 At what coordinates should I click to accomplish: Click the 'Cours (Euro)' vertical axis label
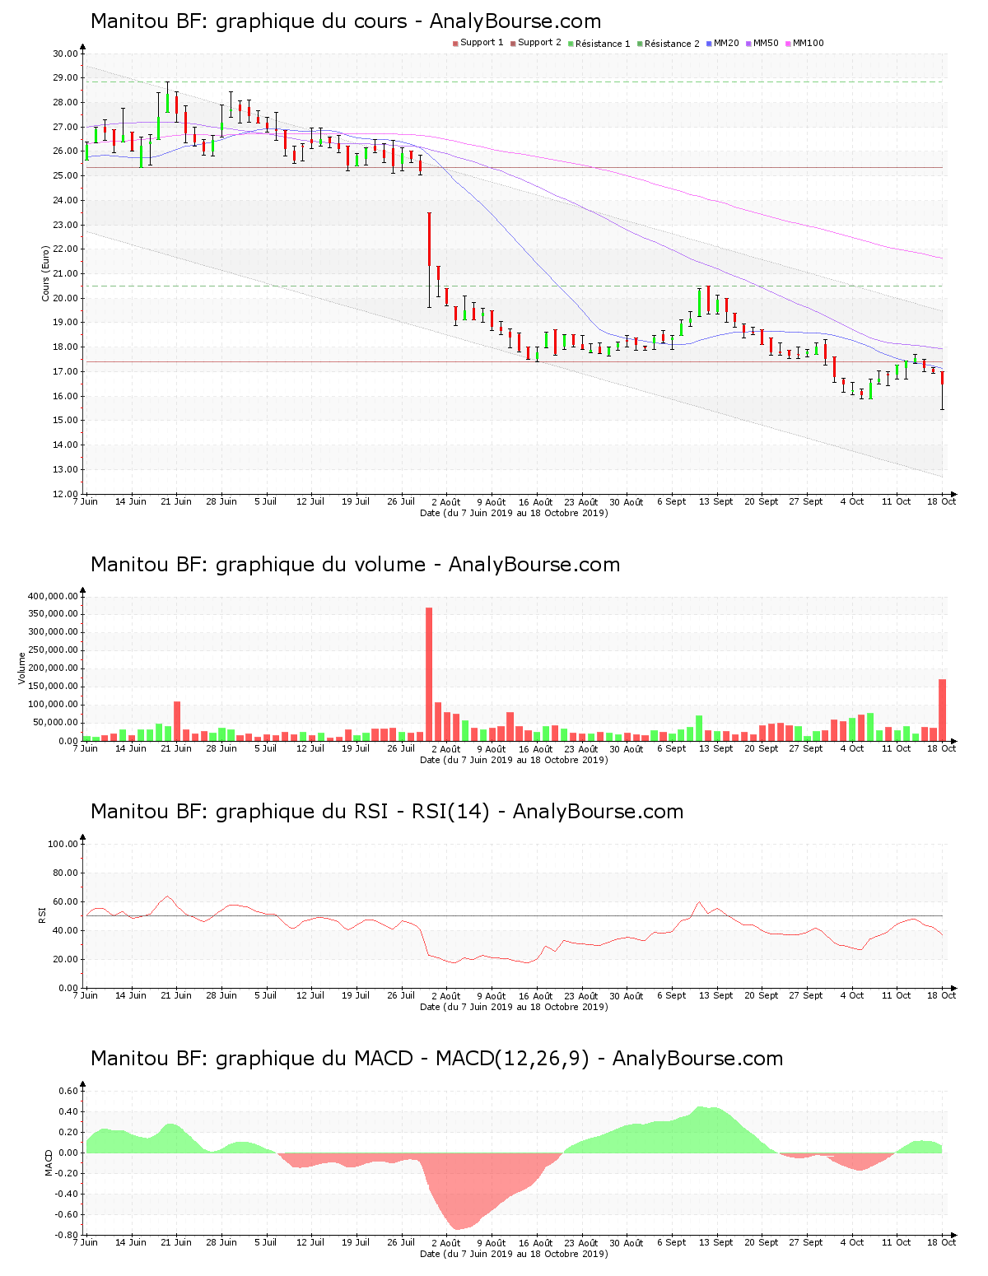(46, 273)
